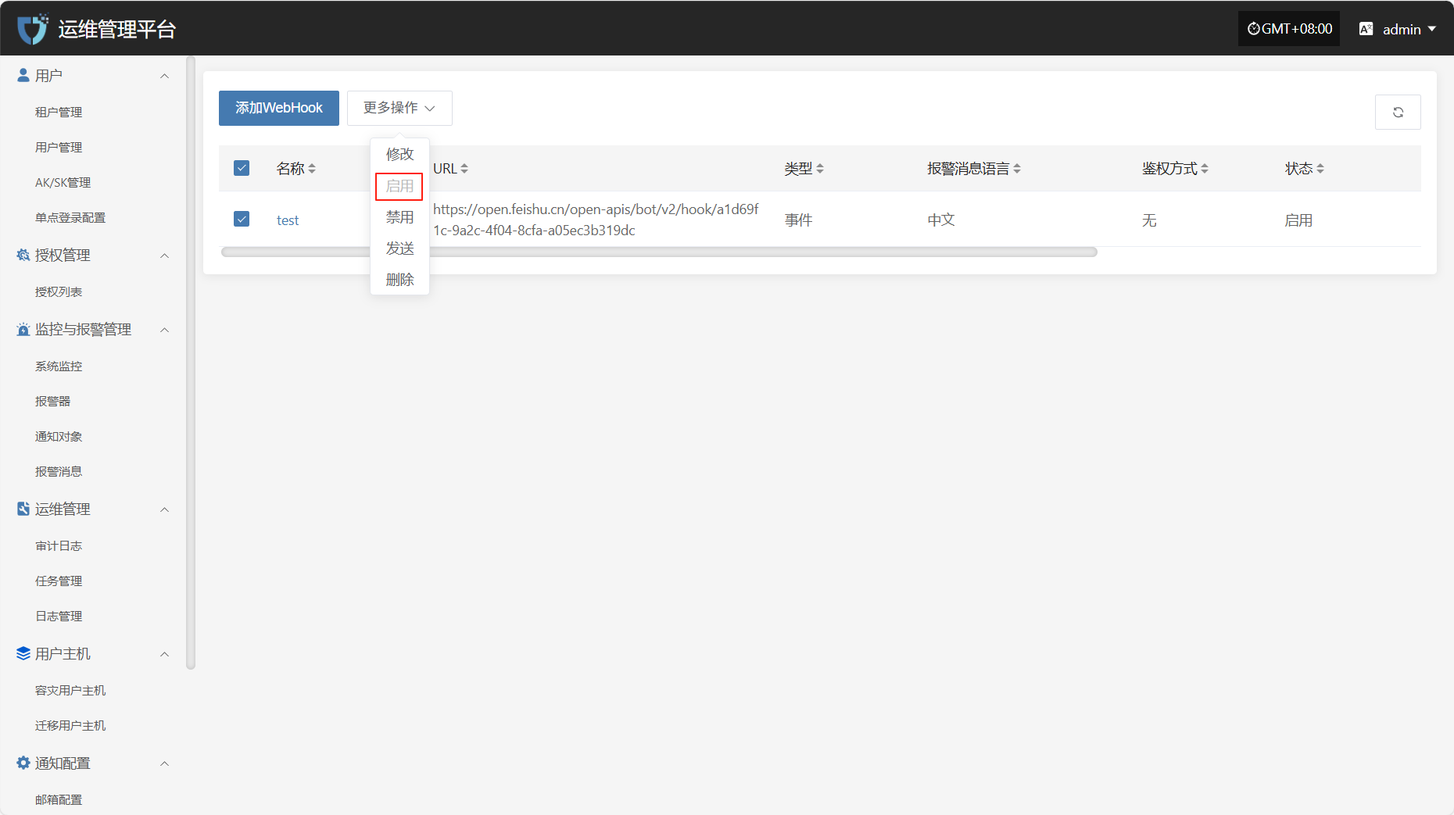Screen dimensions: 1454x815
Task: Open 审计日志 in the sidebar
Action: pos(59,545)
